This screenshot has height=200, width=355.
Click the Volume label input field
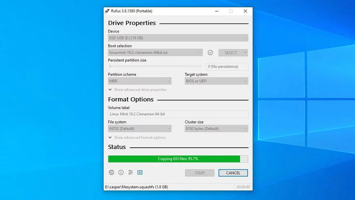coord(178,114)
